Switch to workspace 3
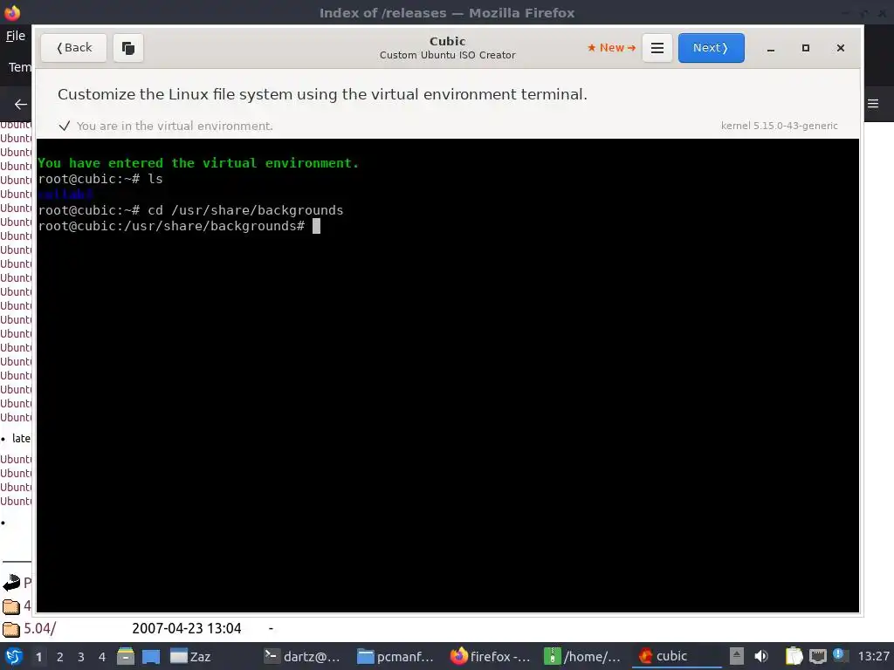The height and width of the screenshot is (670, 894). 81,657
